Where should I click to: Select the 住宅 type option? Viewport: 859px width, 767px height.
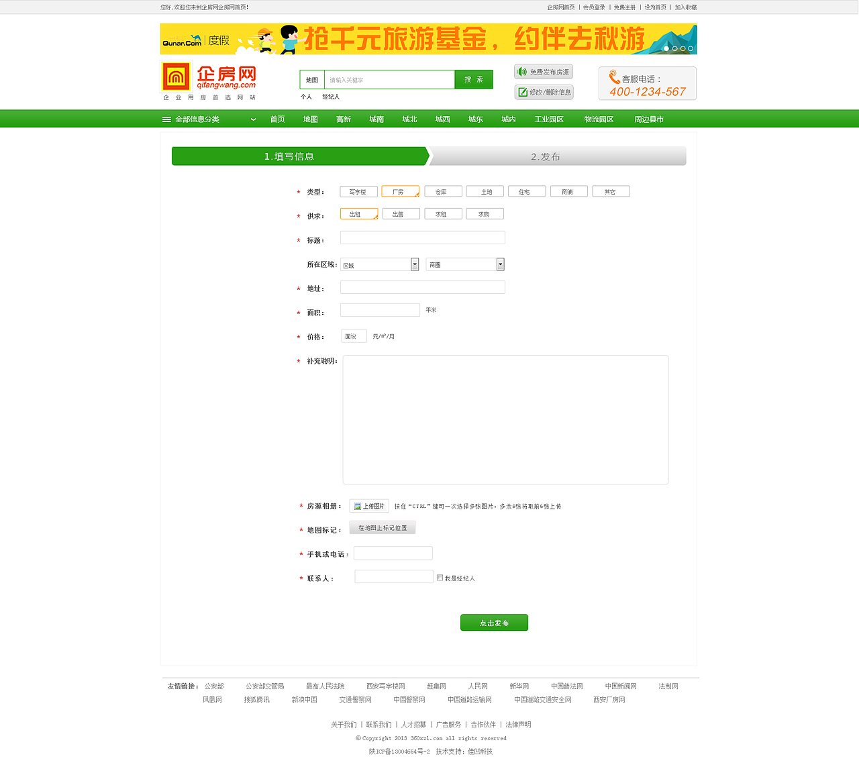(527, 191)
